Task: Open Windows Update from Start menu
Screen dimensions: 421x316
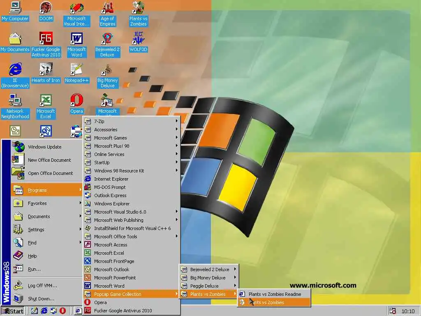Action: 47,147
